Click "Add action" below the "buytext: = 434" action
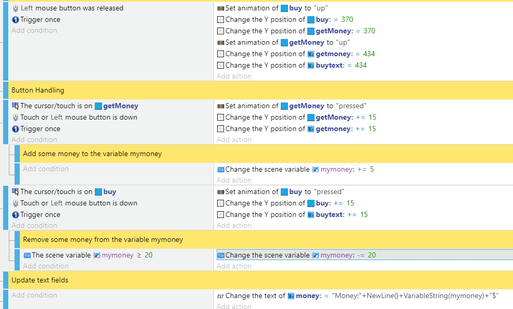 (234, 76)
